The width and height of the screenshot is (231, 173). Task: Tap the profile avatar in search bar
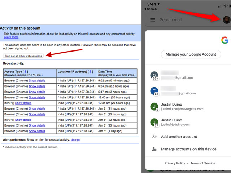coord(226,20)
